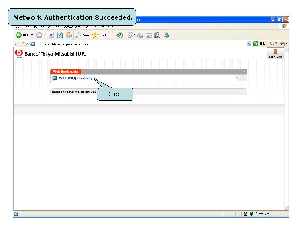Open the WEBINQ(Custody) bookmark link
305x229 pixels.
coord(77,78)
